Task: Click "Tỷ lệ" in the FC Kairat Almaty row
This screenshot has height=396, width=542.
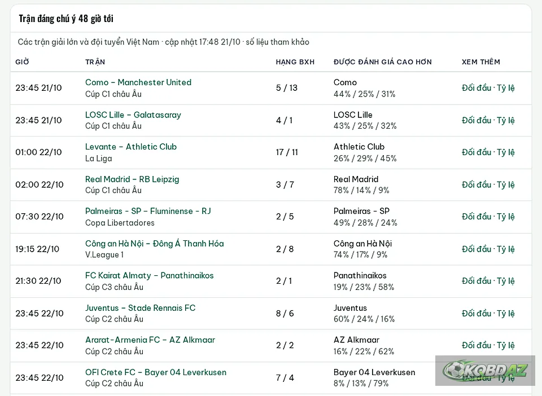Action: [506, 281]
